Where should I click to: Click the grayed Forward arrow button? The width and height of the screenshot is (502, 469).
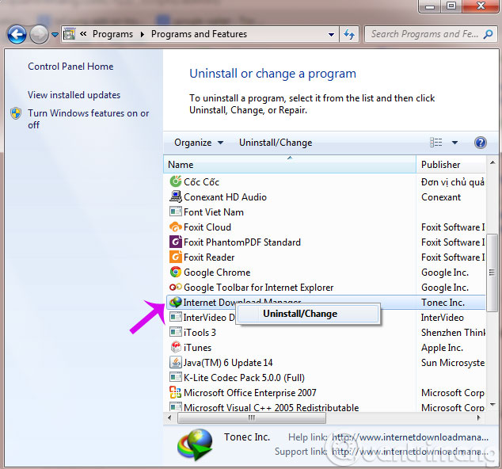click(x=39, y=34)
